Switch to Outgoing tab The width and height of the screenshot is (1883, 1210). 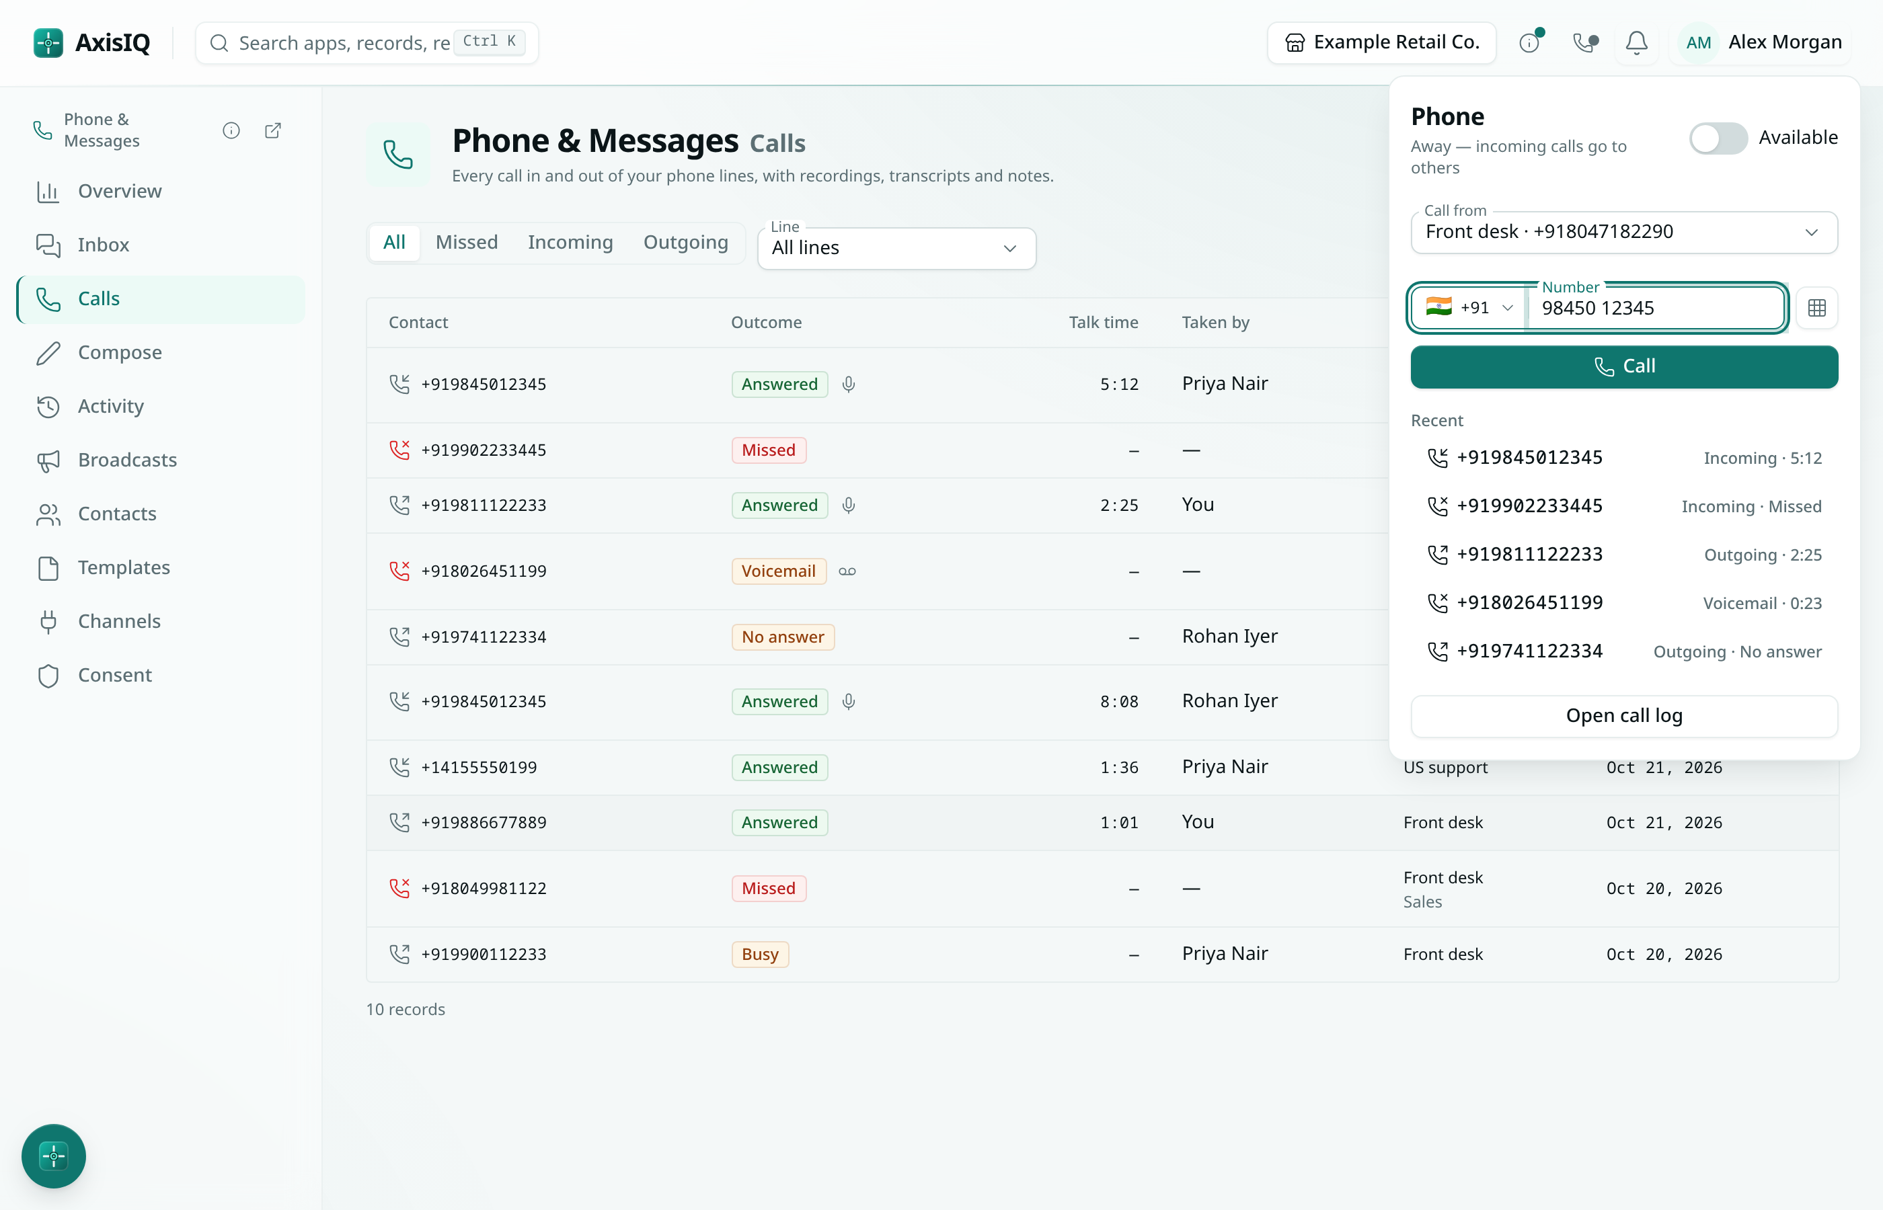pyautogui.click(x=685, y=242)
